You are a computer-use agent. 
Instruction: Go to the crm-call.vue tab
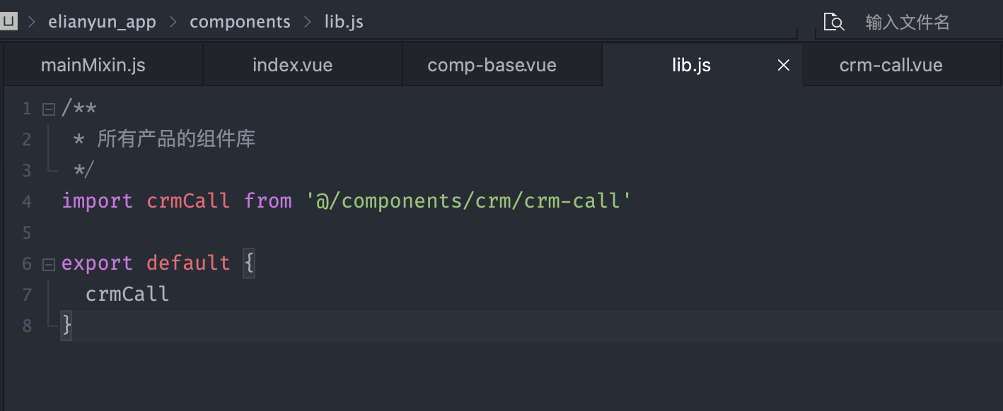(891, 66)
